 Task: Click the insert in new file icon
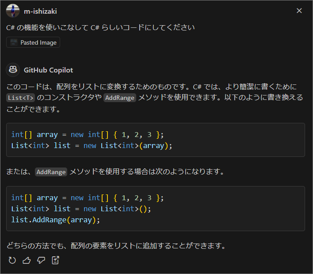(x=56, y=260)
